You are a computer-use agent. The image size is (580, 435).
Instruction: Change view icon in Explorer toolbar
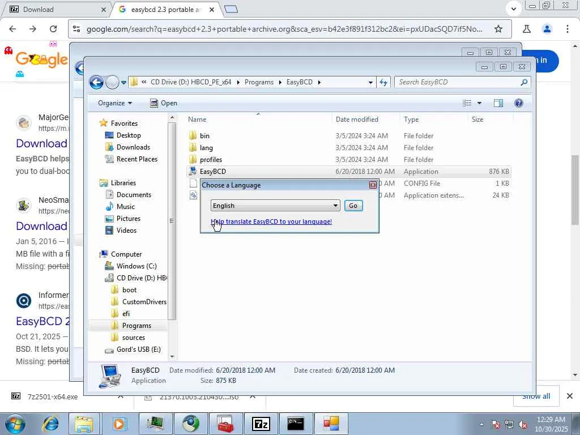click(x=467, y=103)
